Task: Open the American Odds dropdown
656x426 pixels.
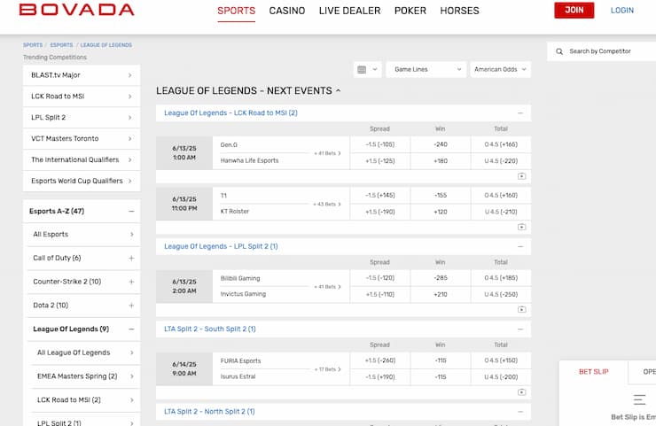Action: point(501,69)
